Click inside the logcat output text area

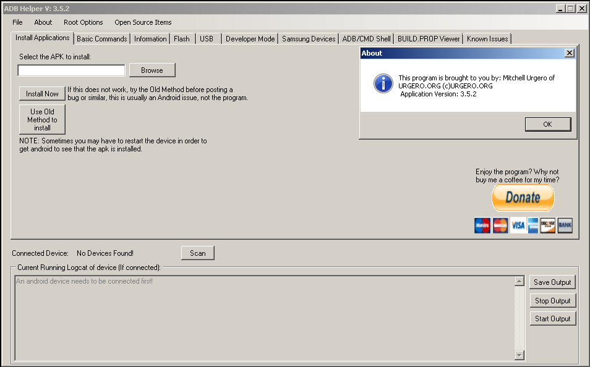point(265,318)
